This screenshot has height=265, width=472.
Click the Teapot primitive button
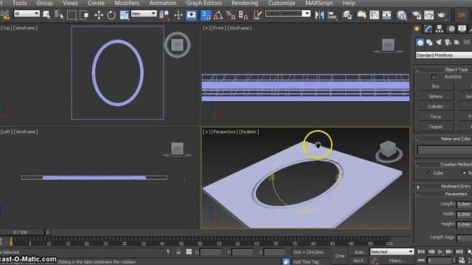(436, 127)
